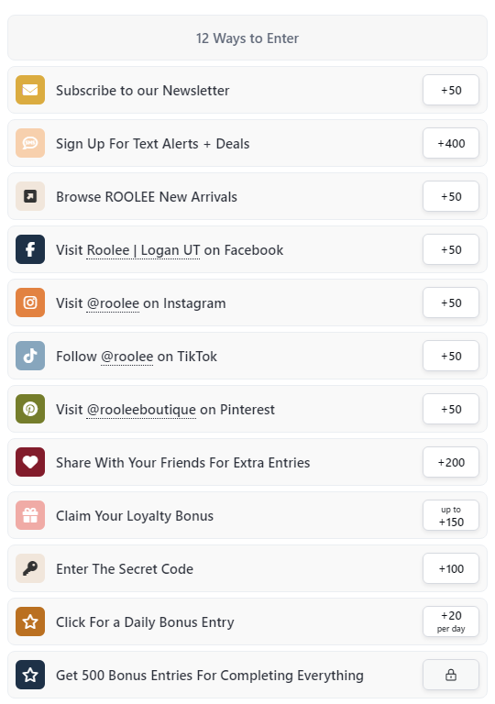The image size is (495, 704).
Task: Click the SMS text alerts icon
Action: (30, 143)
